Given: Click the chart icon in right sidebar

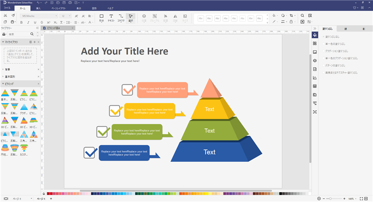Looking at the screenshot, I should point(315,77).
